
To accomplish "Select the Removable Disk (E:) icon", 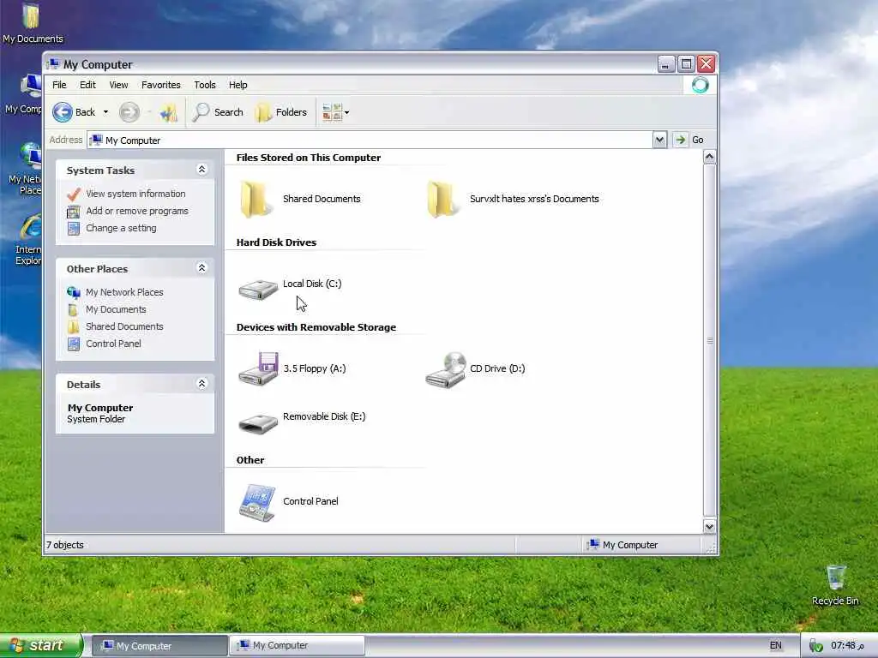I will pyautogui.click(x=258, y=423).
